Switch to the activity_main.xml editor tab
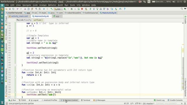This screenshot has width=187, height=105. [20, 16]
